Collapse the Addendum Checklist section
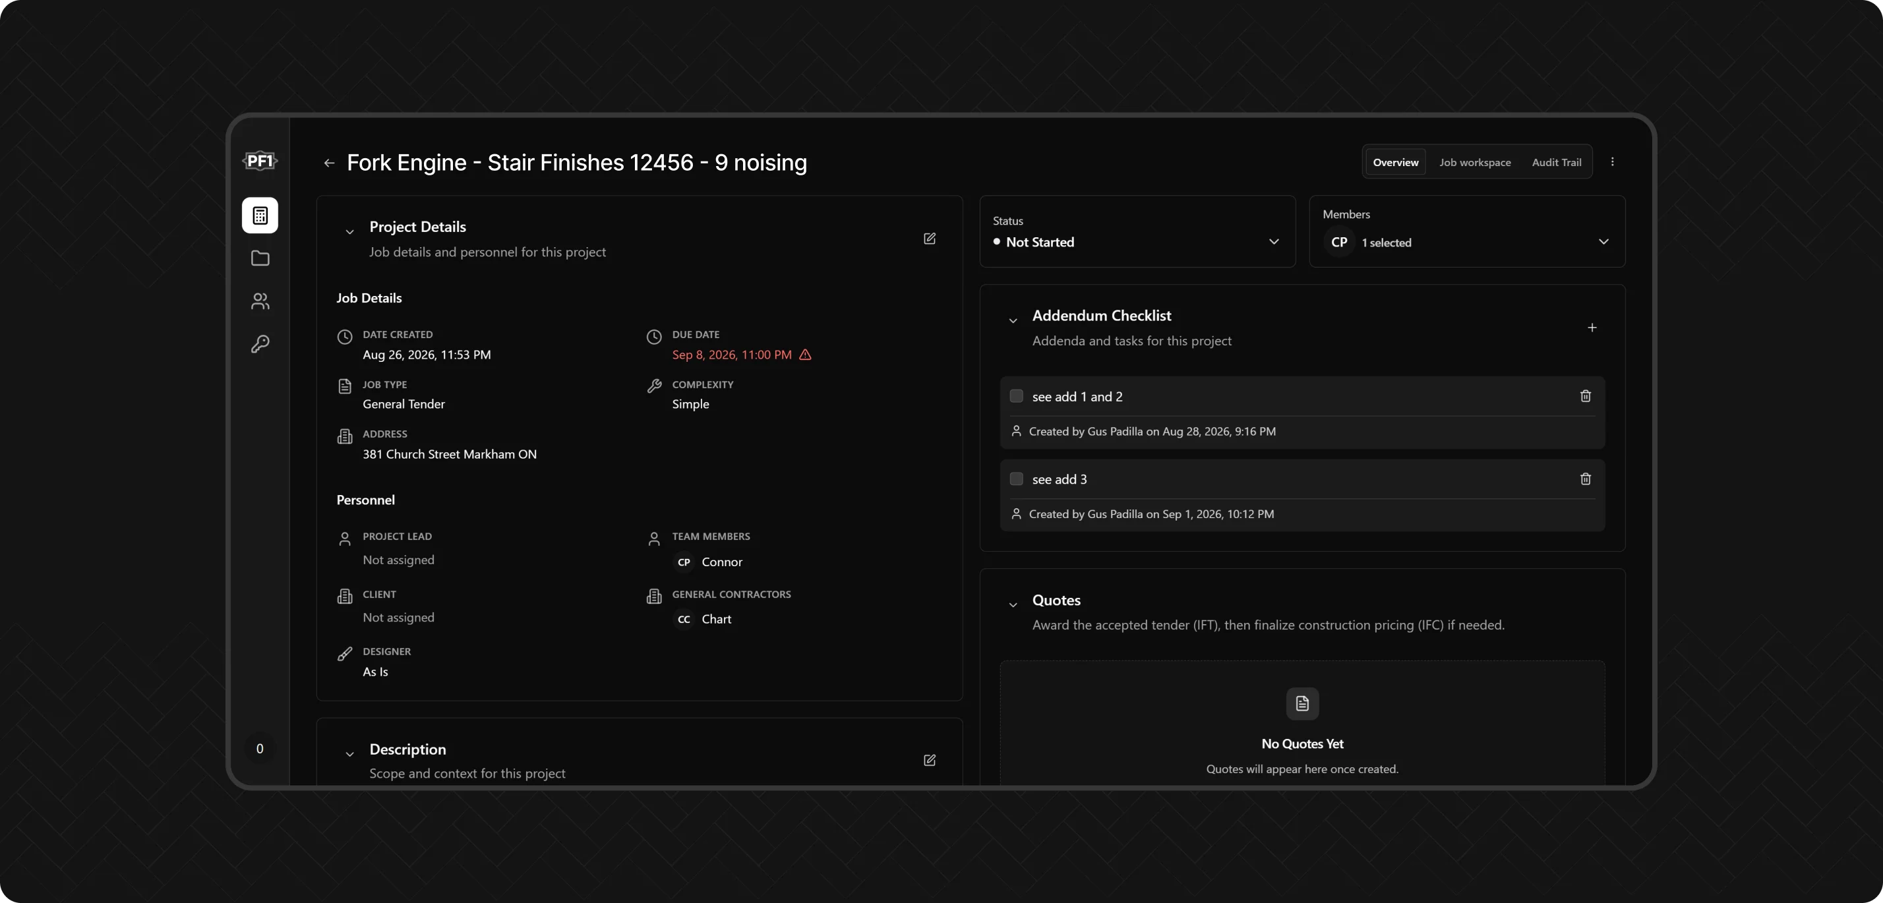1883x903 pixels. pyautogui.click(x=1013, y=321)
